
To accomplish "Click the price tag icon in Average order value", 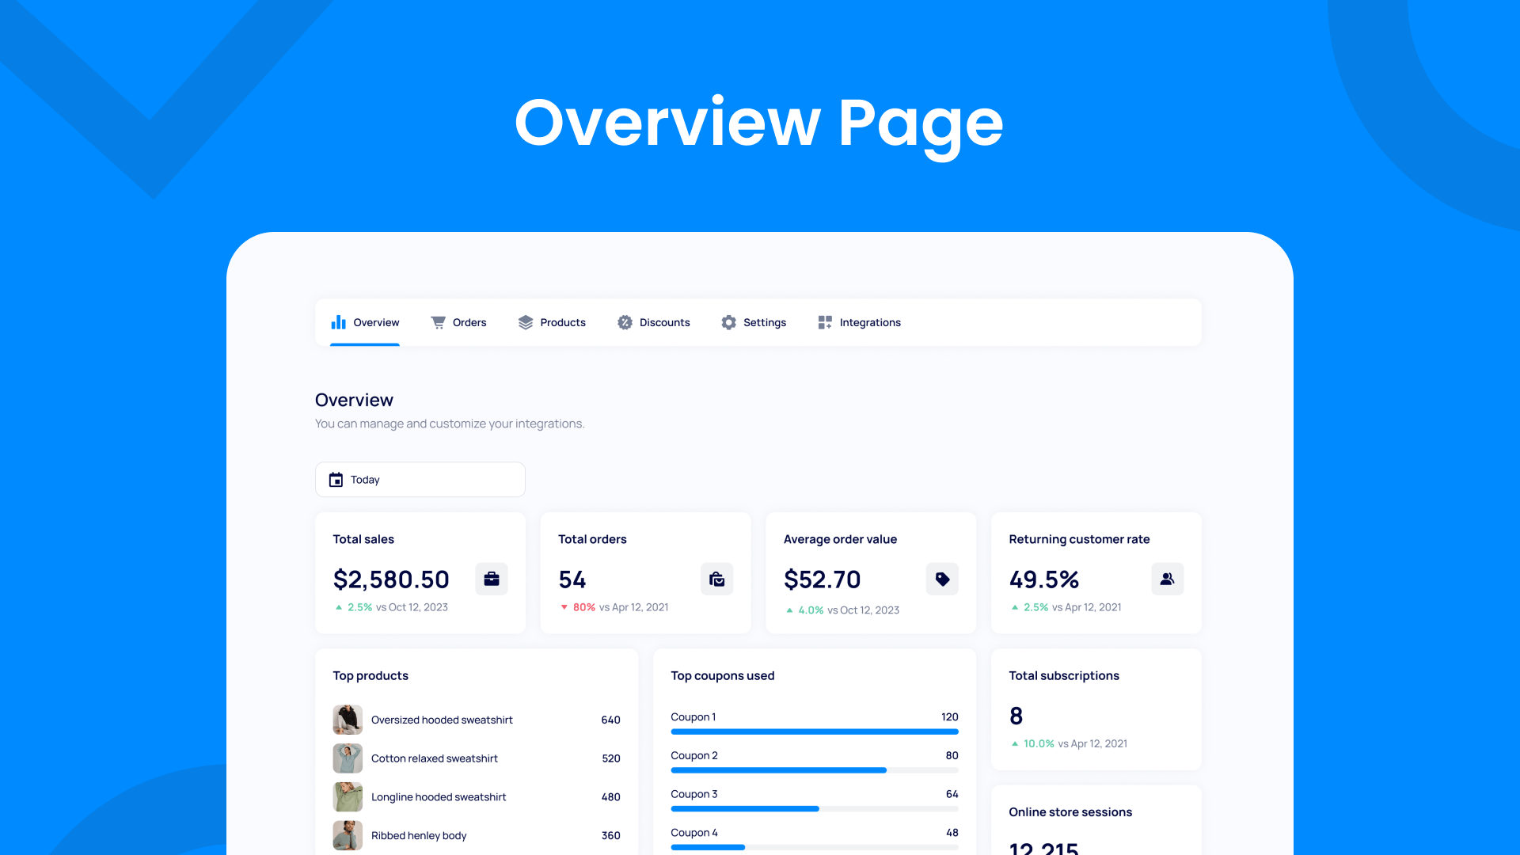I will [x=942, y=579].
